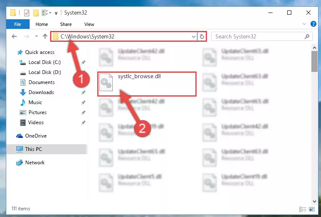This screenshot has width=321, height=217.
Task: Click the search magnifier icon
Action: (307, 36)
